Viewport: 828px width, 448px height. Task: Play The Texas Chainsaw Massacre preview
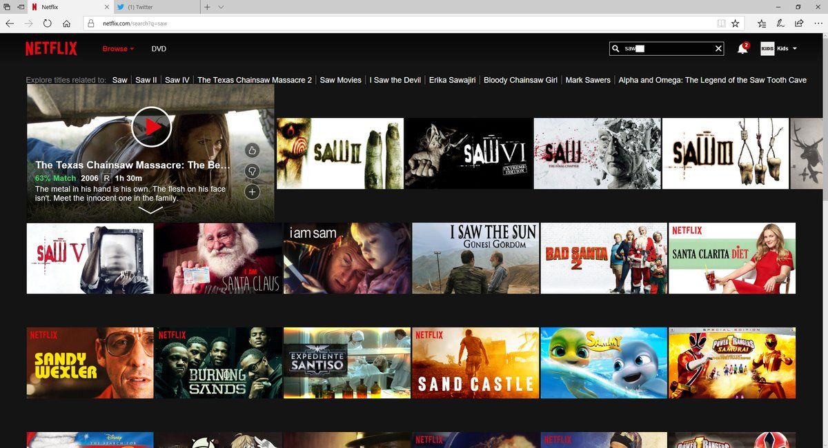[151, 127]
